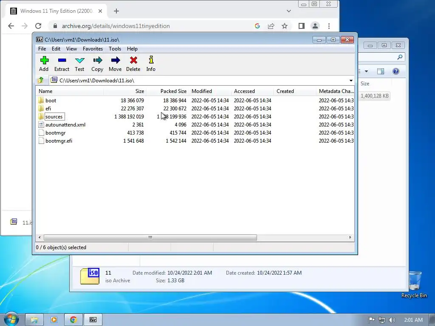Open the Help menu in 7-Zip
Viewport: 435px width, 326px height.
click(x=133, y=49)
